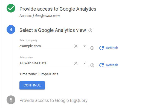Click the example.com property field

pyautogui.click(x=54, y=46)
